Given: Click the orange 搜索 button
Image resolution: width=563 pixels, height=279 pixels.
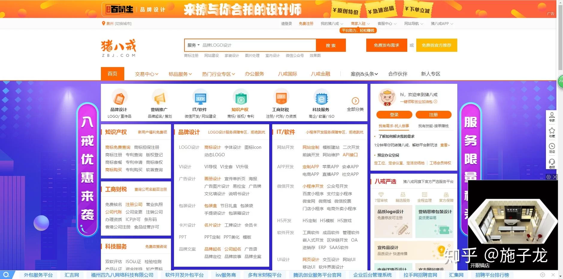Looking at the screenshot, I should pyautogui.click(x=331, y=45).
